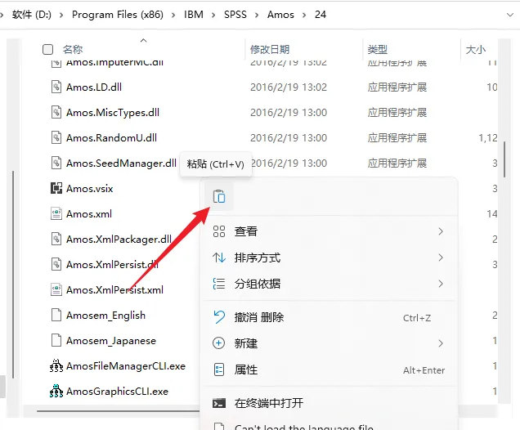Image resolution: width=520 pixels, height=430 pixels.
Task: Click the properties icon beside 属性
Action: 219,370
